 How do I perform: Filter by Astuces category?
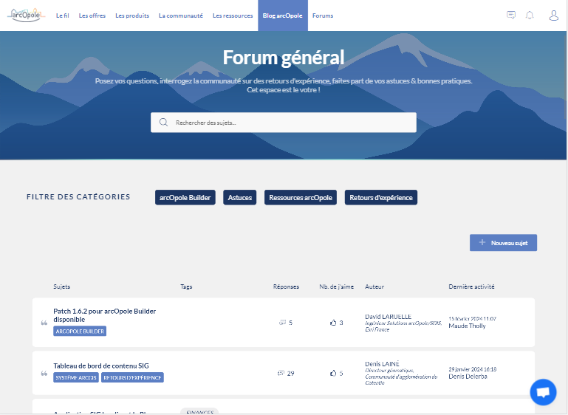point(240,197)
